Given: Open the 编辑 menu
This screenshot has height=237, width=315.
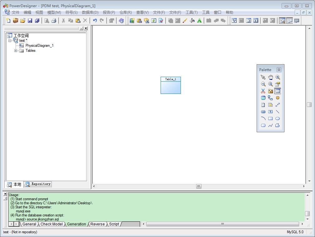Looking at the screenshot, I should coord(27,12).
